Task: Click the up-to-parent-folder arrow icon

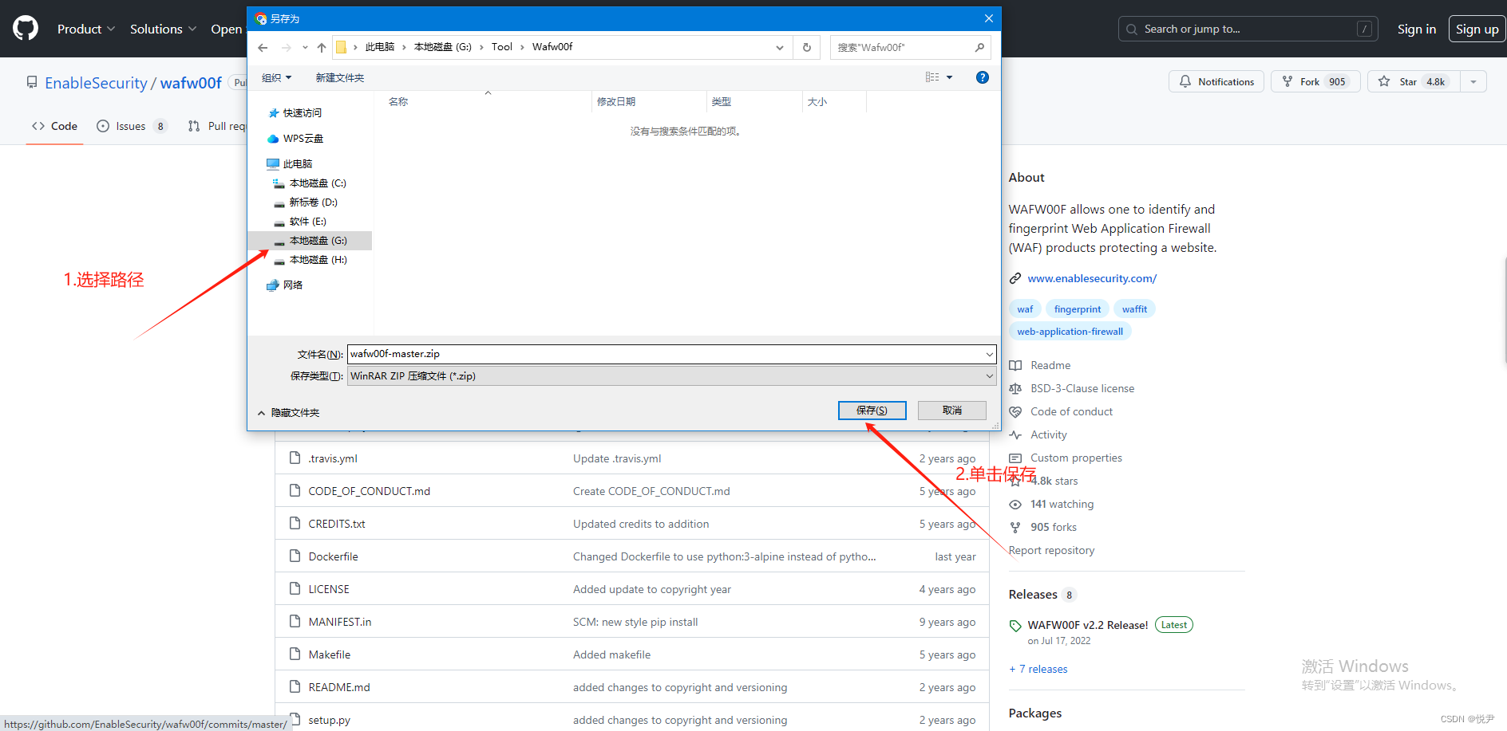Action: click(x=321, y=47)
